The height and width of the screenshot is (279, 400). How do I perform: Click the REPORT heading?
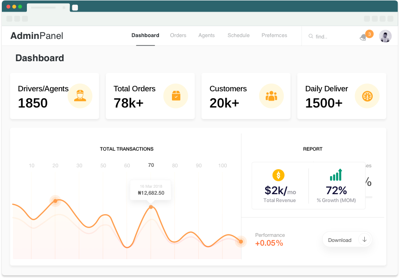pyautogui.click(x=312, y=149)
